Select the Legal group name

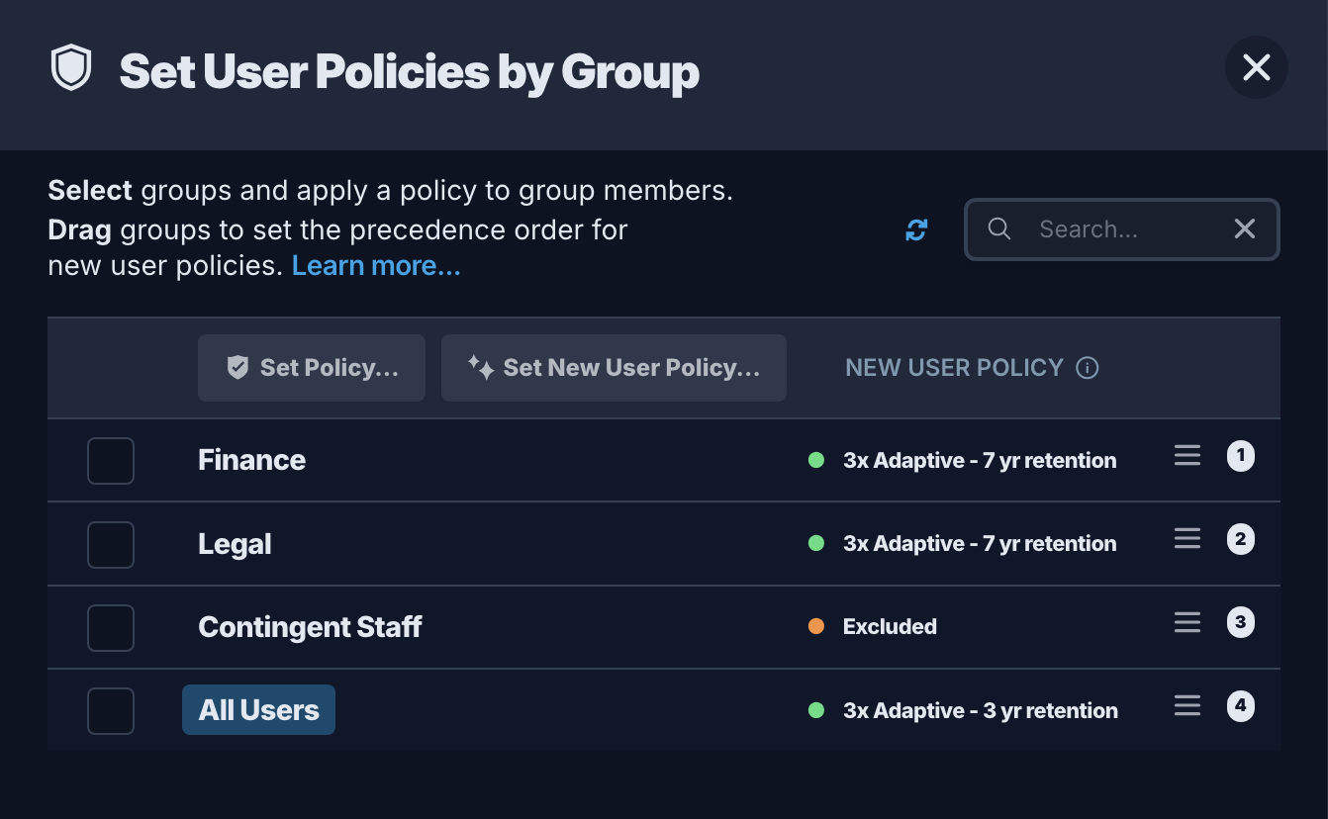click(235, 544)
